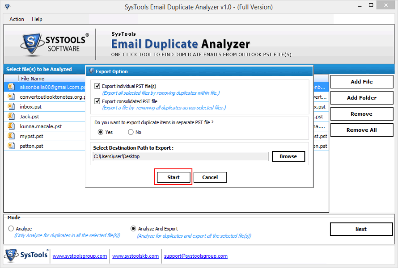Click the Remove All button
Viewport: 398px width, 268px height.
tap(362, 130)
